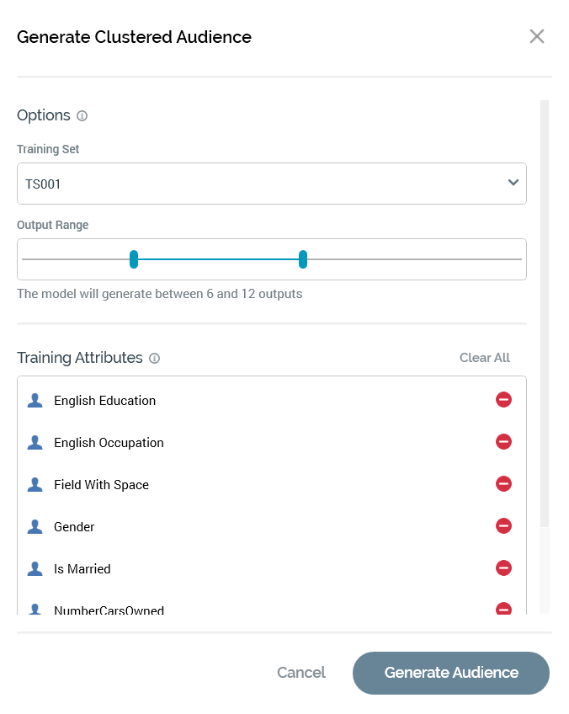Click the Options info icon
This screenshot has height=714, width=569.
(x=82, y=116)
